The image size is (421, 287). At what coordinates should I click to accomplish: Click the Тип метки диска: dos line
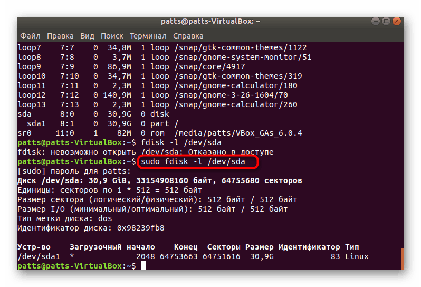click(65, 218)
